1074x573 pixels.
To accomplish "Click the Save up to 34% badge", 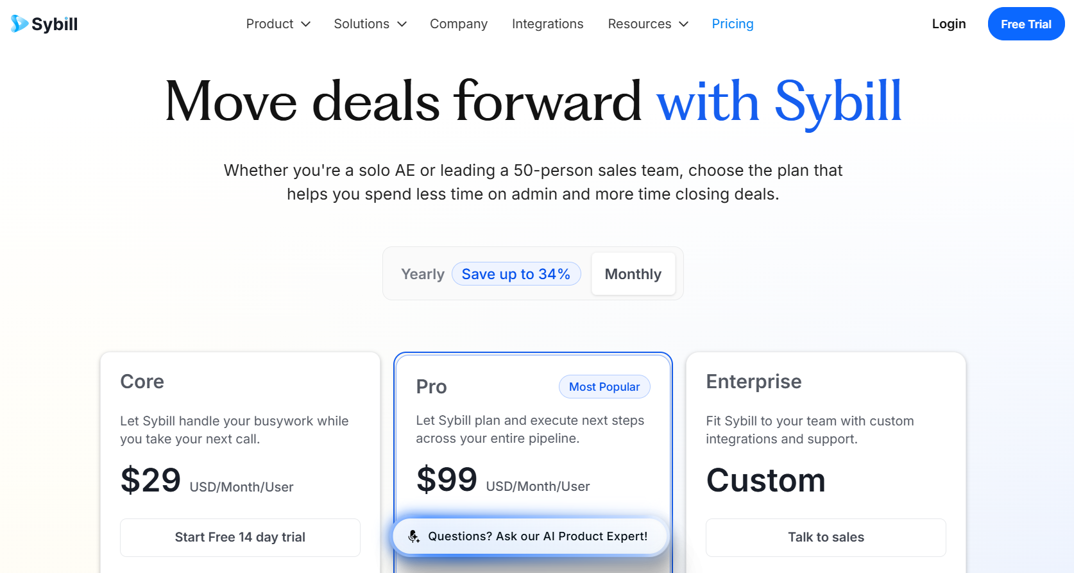I will (x=516, y=274).
